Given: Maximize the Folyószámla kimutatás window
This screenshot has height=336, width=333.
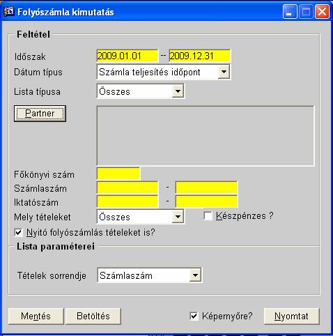Looking at the screenshot, I should point(306,11).
